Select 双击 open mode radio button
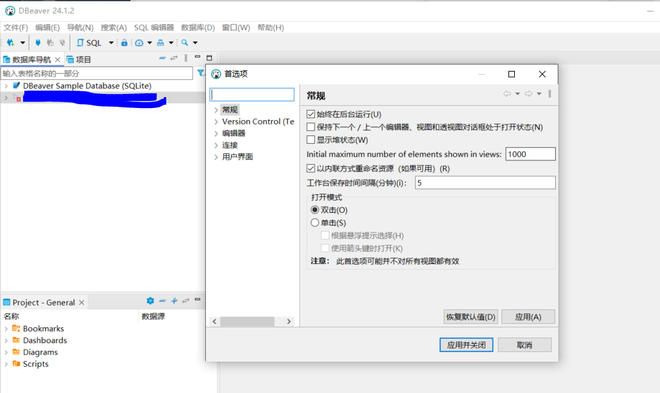The image size is (660, 393). pos(315,210)
